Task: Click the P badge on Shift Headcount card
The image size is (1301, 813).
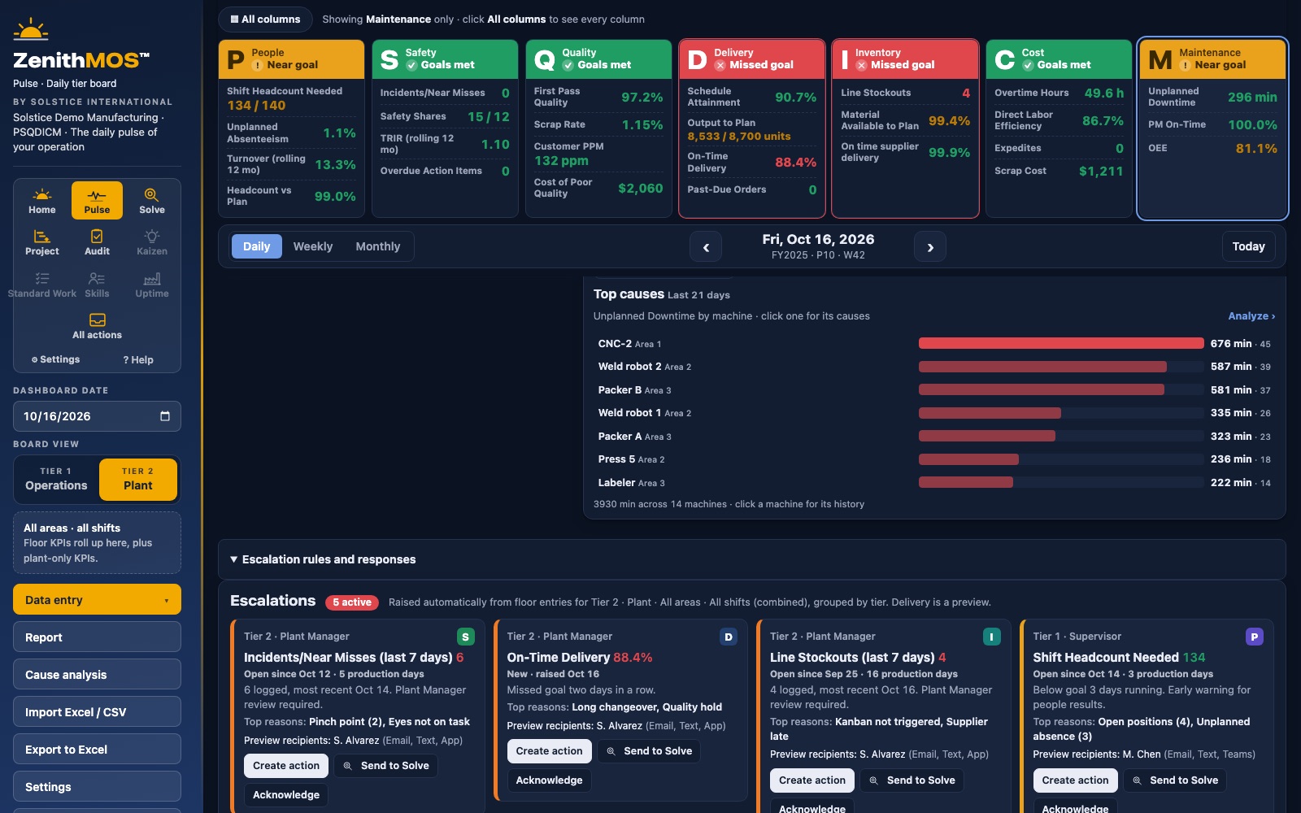Action: (1255, 637)
